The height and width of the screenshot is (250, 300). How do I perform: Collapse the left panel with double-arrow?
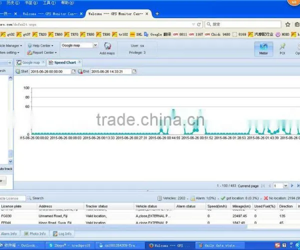click(x=10, y=62)
